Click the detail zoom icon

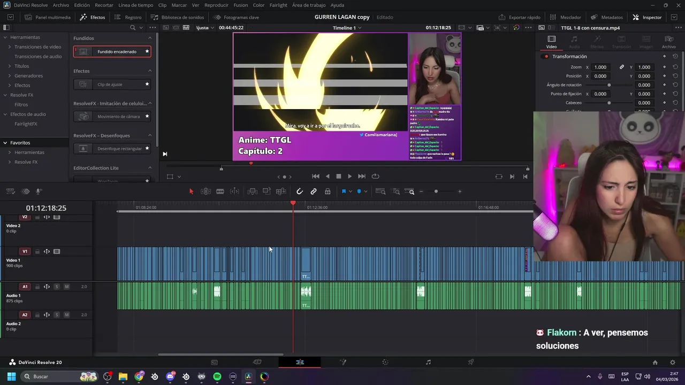click(x=396, y=191)
